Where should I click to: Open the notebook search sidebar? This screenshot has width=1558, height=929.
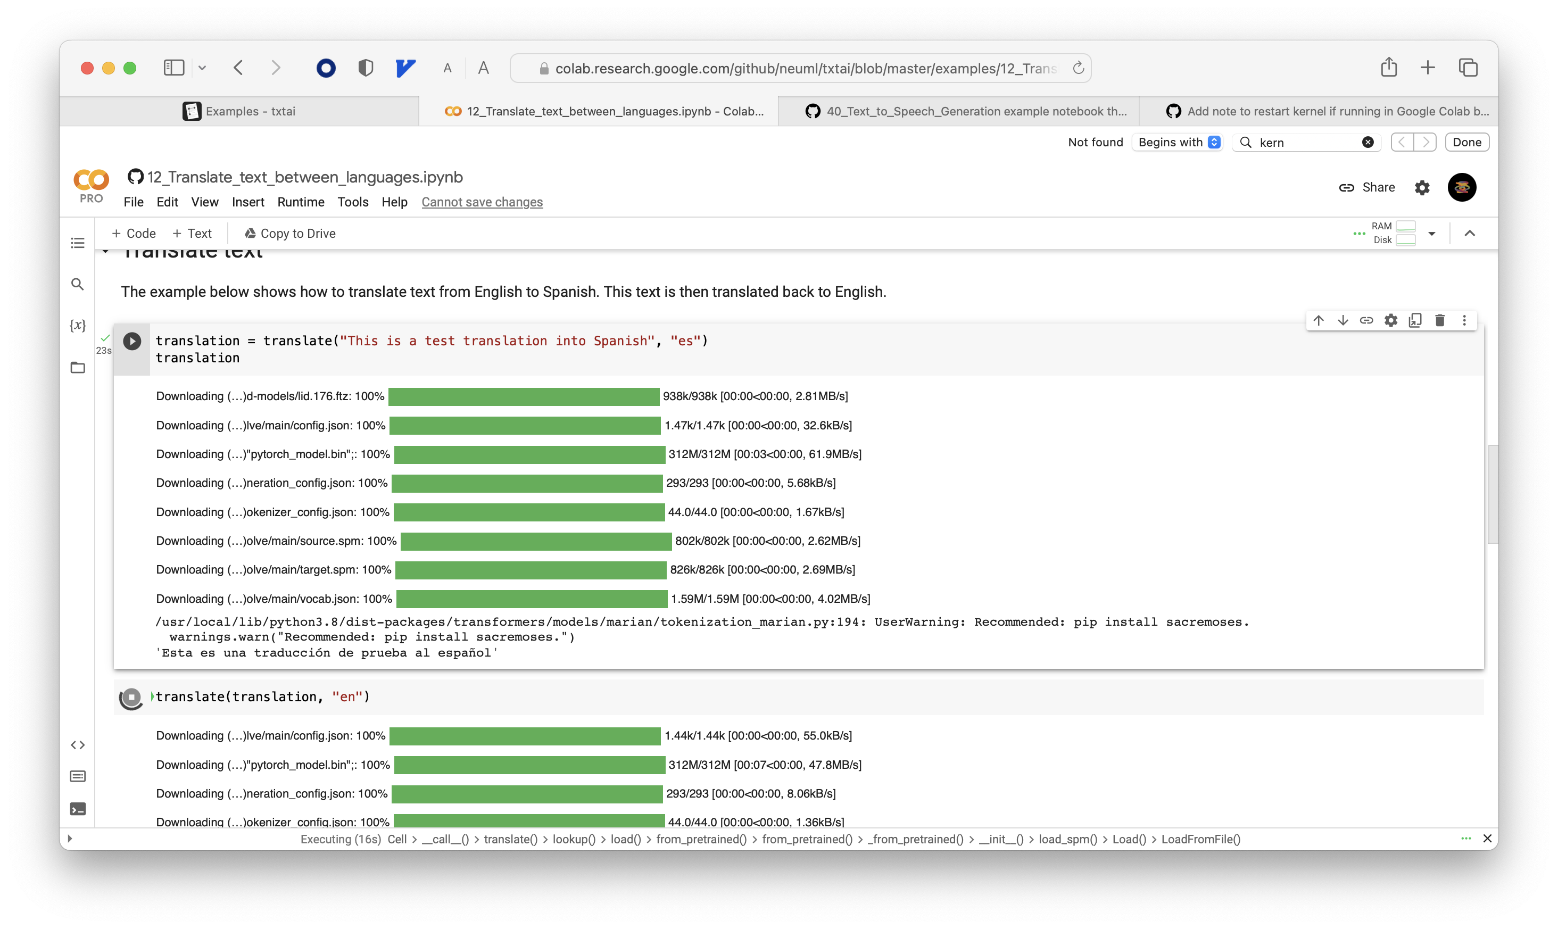click(x=77, y=284)
